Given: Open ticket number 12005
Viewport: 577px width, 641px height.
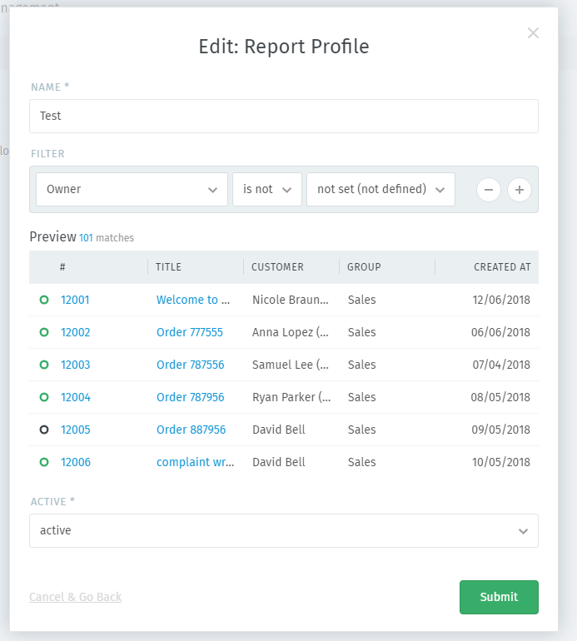Looking at the screenshot, I should (x=76, y=430).
